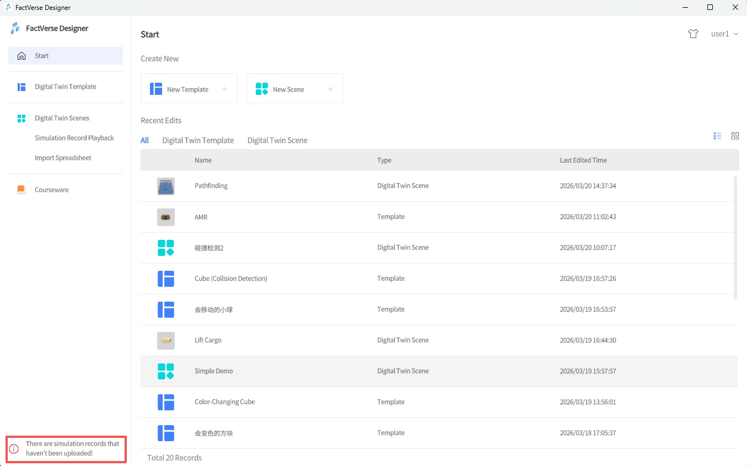Open the Pathfinding scene thumbnail
The image size is (747, 466).
pyautogui.click(x=166, y=186)
